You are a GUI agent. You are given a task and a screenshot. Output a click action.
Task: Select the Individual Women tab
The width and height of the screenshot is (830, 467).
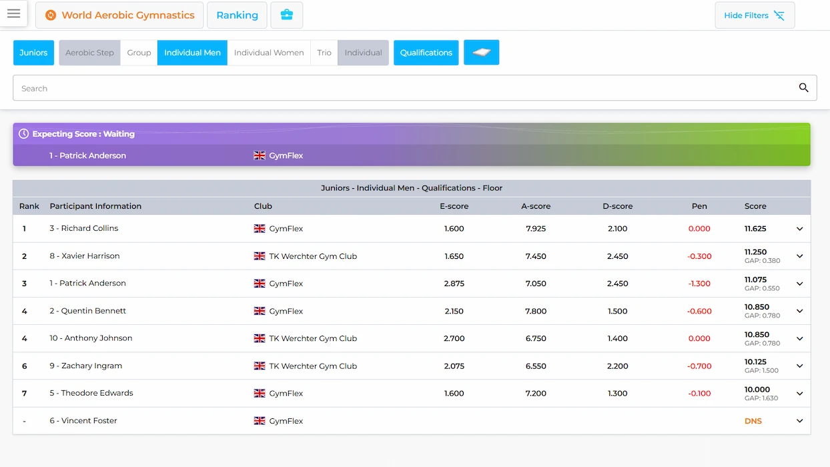point(269,53)
